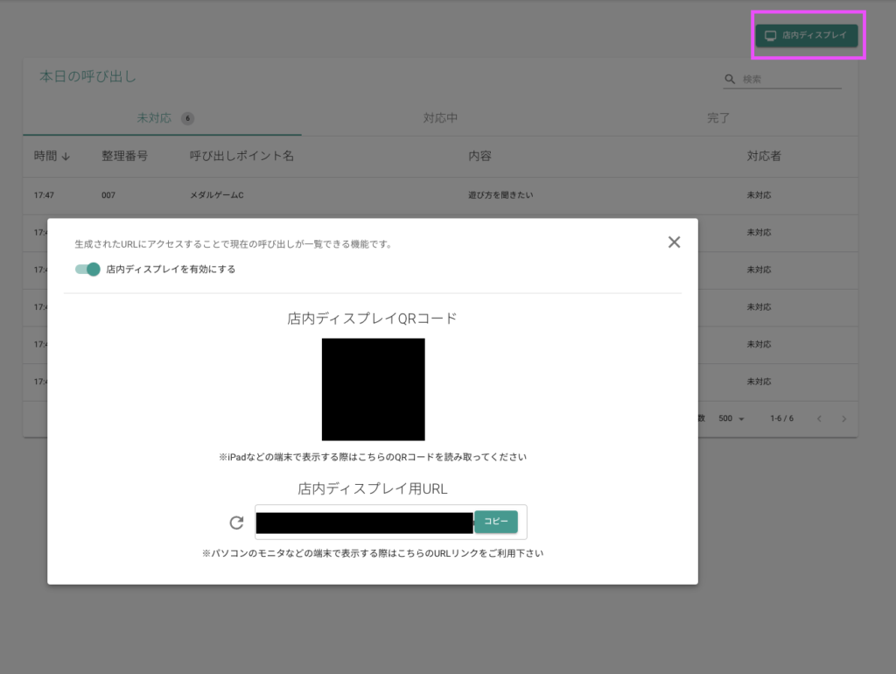Click ticket number 007 cell
896x674 pixels.
pos(108,195)
